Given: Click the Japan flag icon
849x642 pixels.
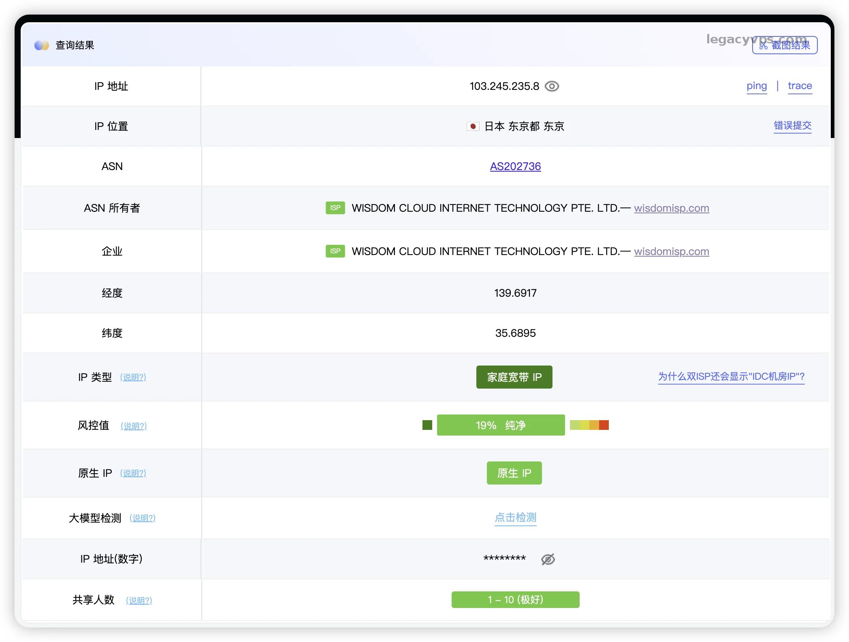Looking at the screenshot, I should 472,126.
